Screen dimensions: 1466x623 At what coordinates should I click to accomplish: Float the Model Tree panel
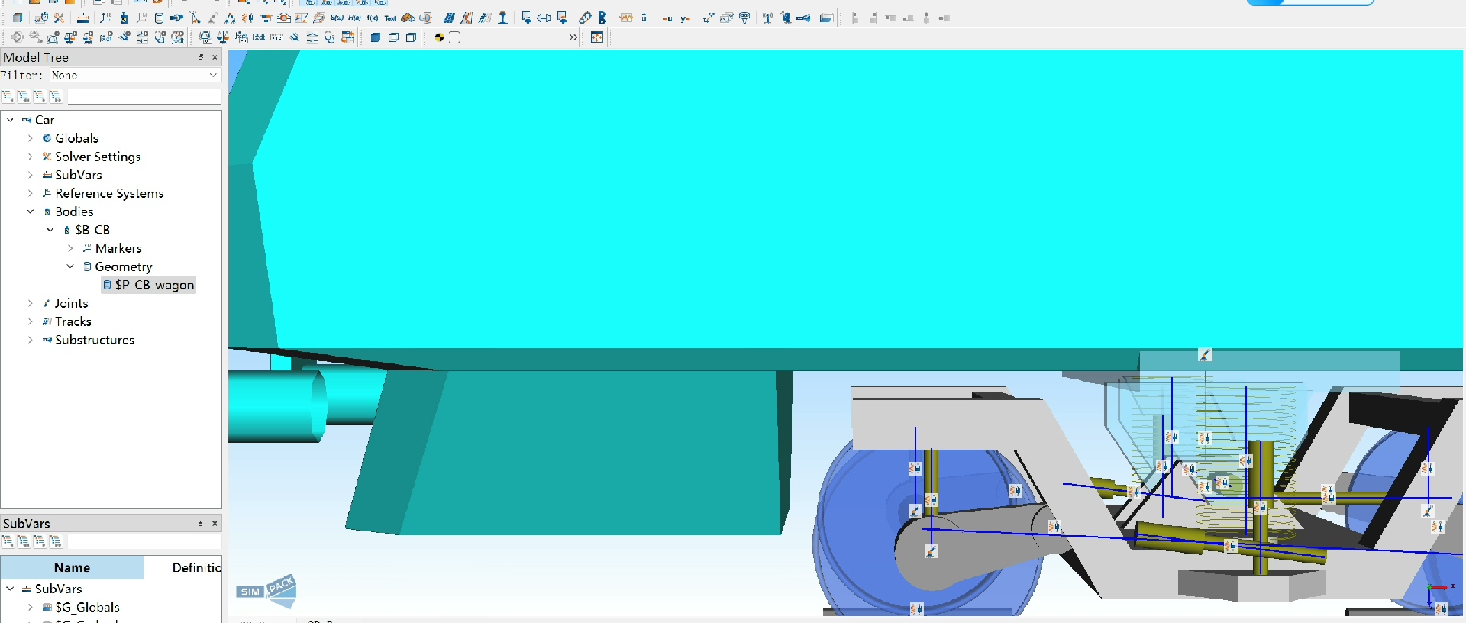tap(201, 57)
